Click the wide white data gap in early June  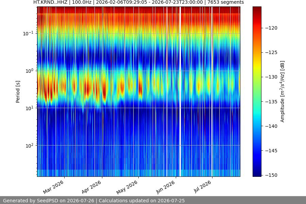coord(180,91)
